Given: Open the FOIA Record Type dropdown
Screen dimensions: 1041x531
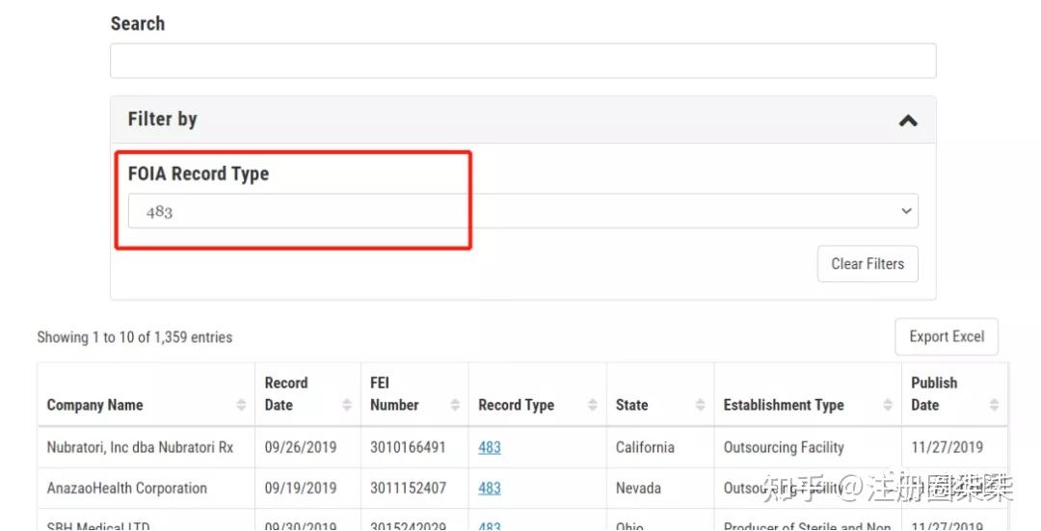Looking at the screenshot, I should [x=522, y=211].
